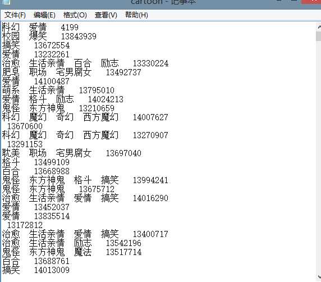Click the word 魔法 before 13517714

82,252
